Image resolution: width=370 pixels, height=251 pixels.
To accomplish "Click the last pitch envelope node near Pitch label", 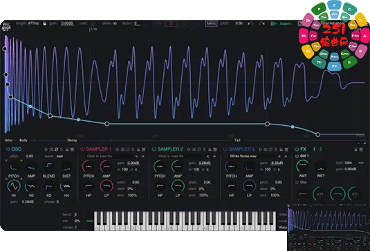I will pos(318,134).
